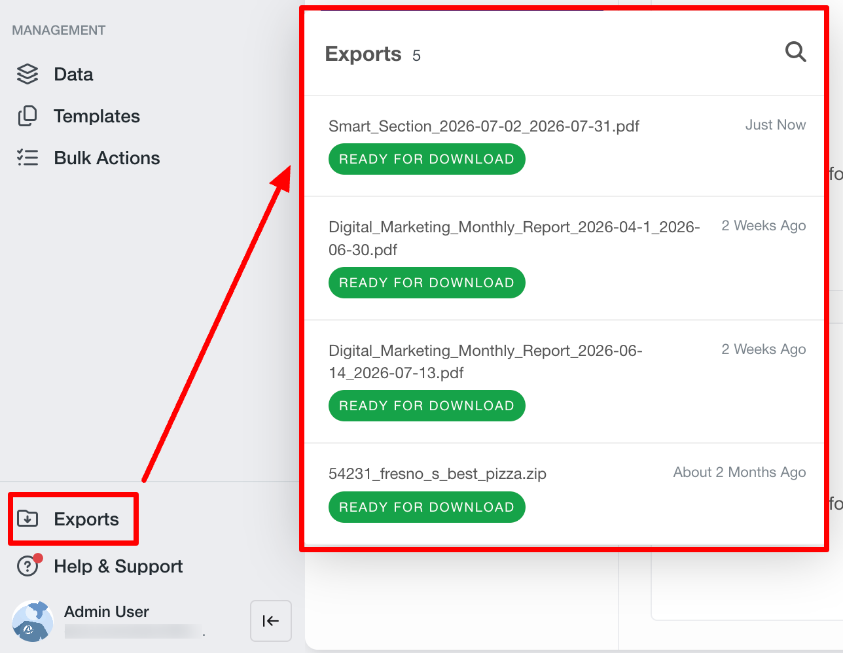
Task: Download the 2026-04-1 Digital Marketing report
Action: coord(427,283)
